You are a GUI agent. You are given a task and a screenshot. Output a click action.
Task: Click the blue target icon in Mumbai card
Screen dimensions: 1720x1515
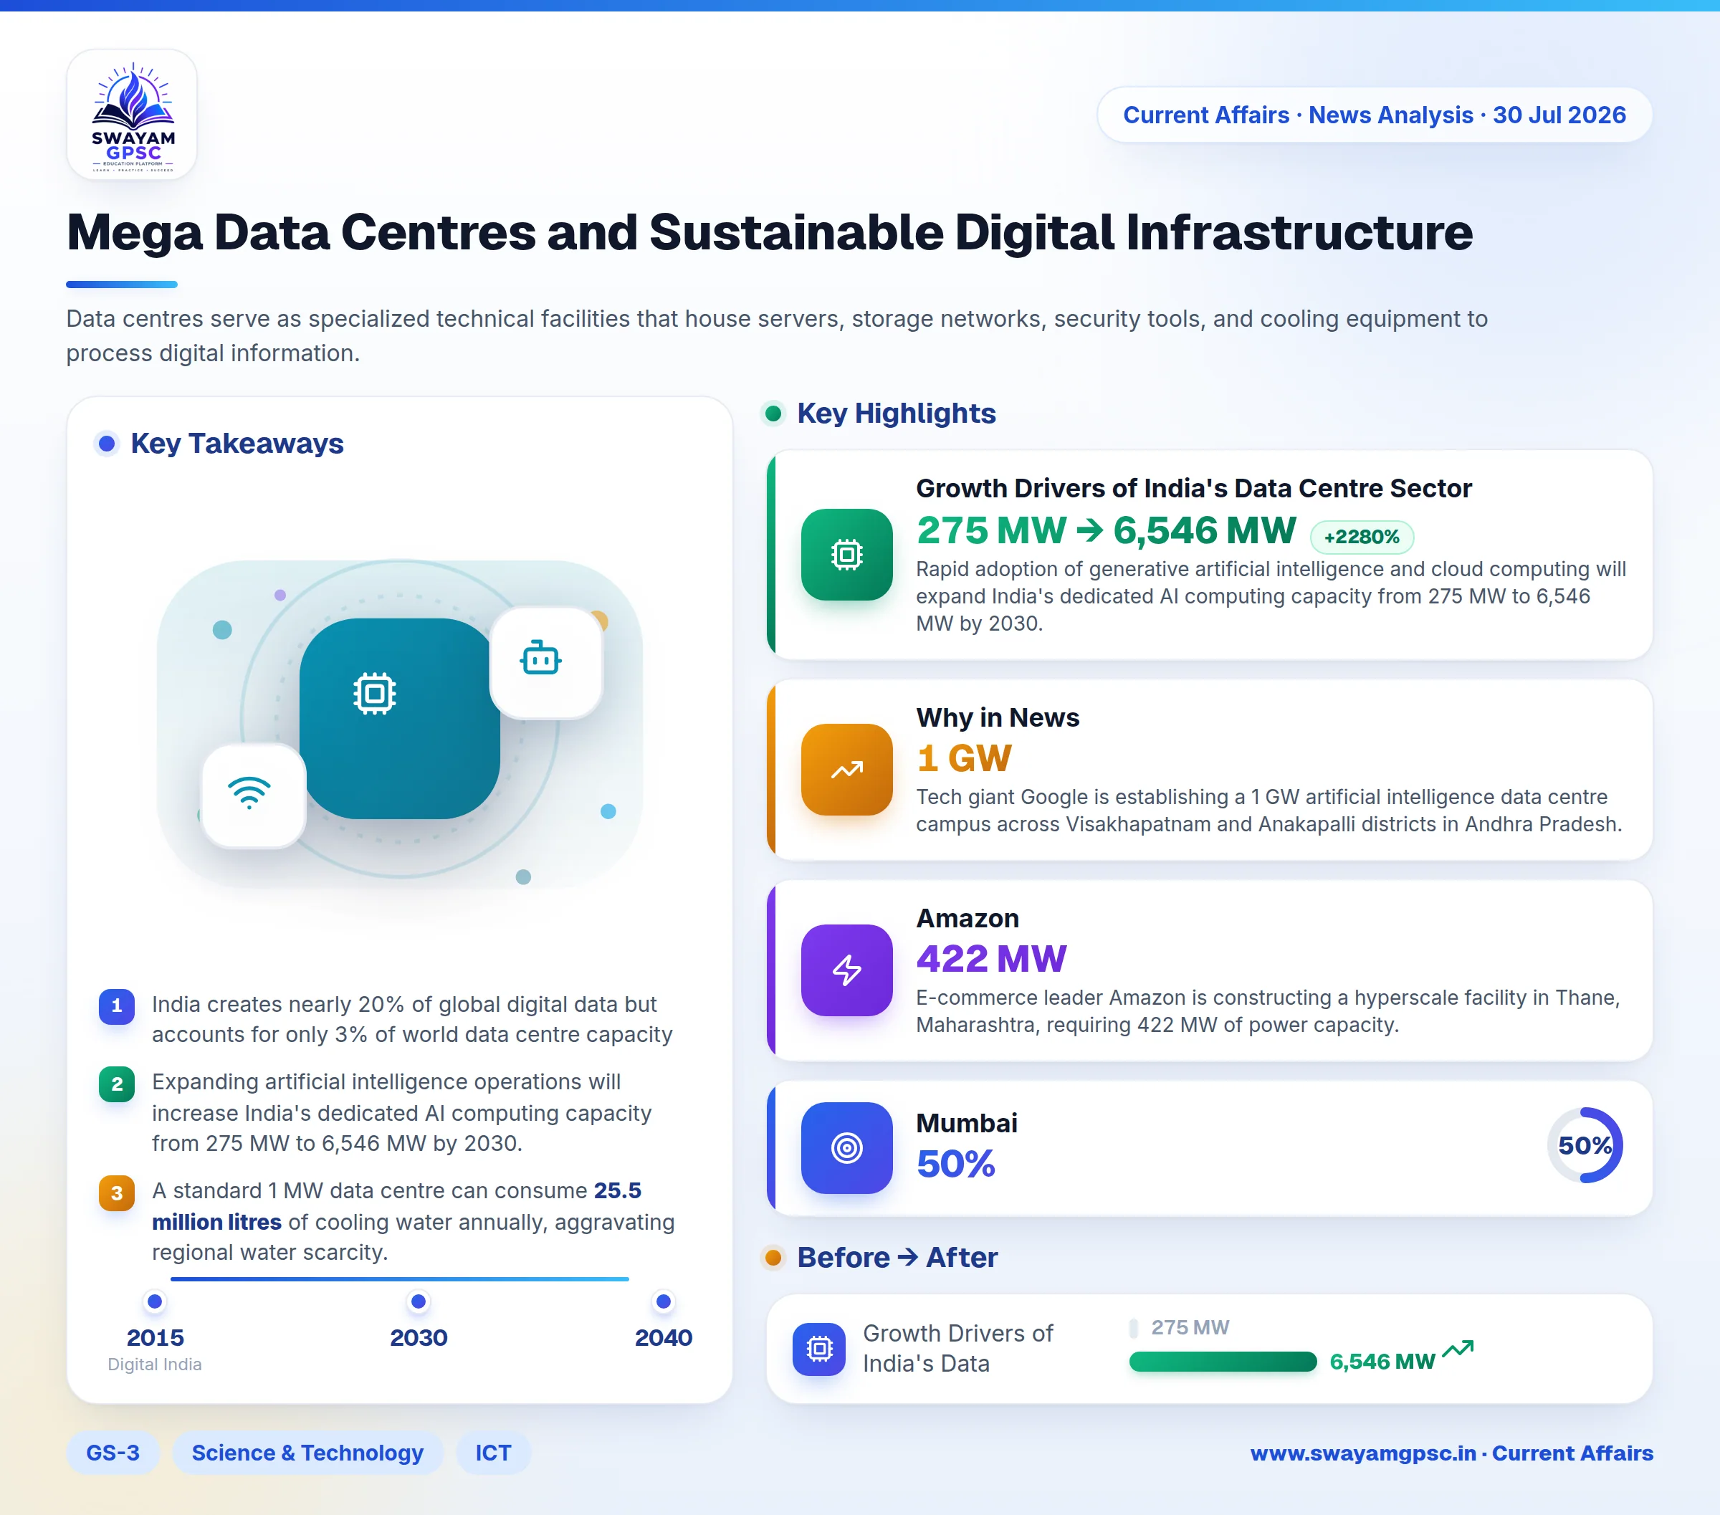[x=846, y=1148]
